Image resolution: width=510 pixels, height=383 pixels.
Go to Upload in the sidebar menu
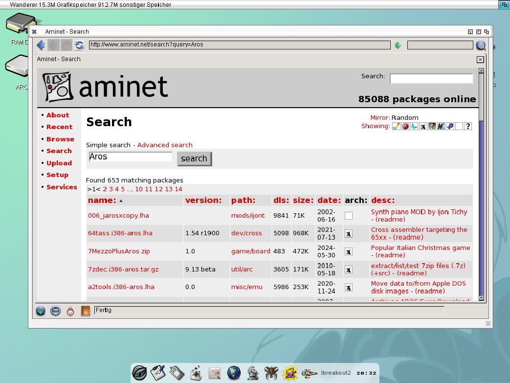point(59,163)
